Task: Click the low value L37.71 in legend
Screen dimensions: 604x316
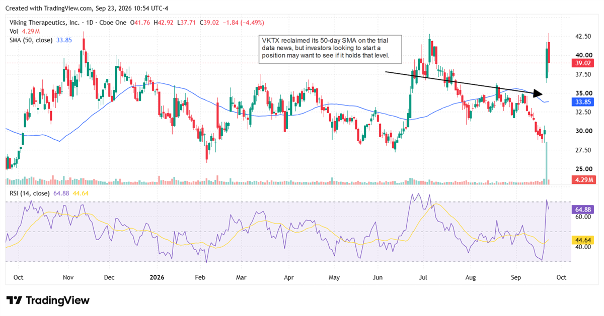Action: click(x=187, y=23)
